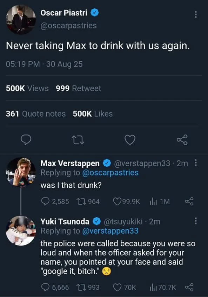Image resolution: width=208 pixels, height=297 pixels.
Task: Open the @oscarpastries mention link in Max's reply
Action: (110, 173)
